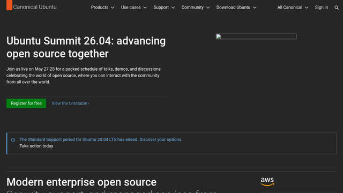Open the Community menu
This screenshot has width=343, height=193.
(195, 8)
